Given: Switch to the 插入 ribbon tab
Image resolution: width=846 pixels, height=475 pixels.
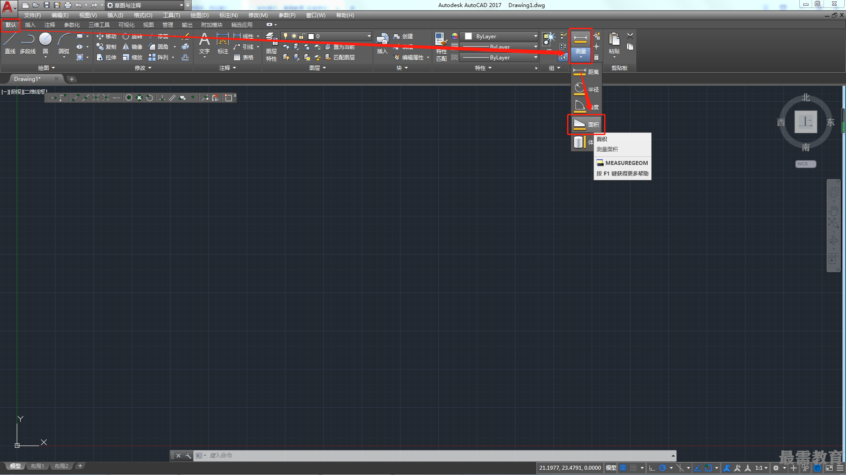Looking at the screenshot, I should (30, 25).
